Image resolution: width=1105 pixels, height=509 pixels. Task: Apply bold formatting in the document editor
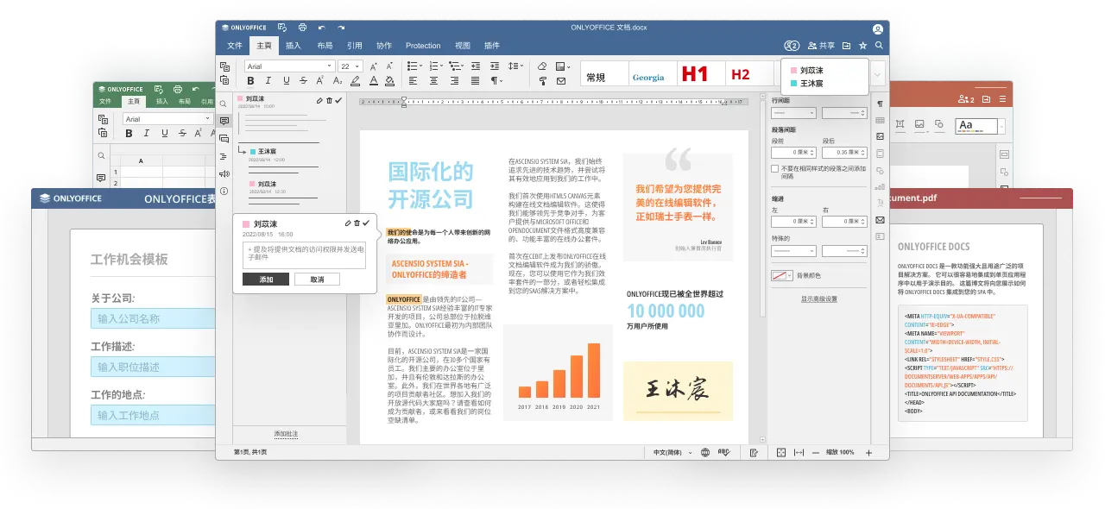pyautogui.click(x=251, y=81)
